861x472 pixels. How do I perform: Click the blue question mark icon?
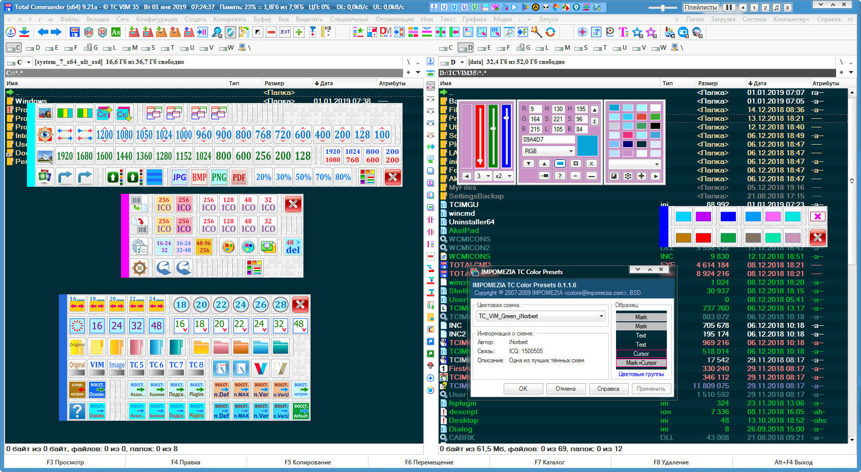(x=77, y=410)
